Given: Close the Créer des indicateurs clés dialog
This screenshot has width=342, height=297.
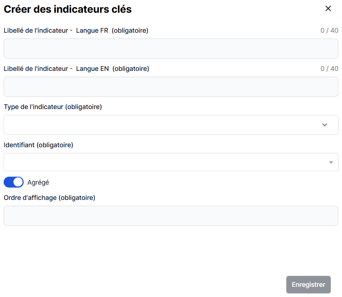Looking at the screenshot, I should click(x=328, y=9).
